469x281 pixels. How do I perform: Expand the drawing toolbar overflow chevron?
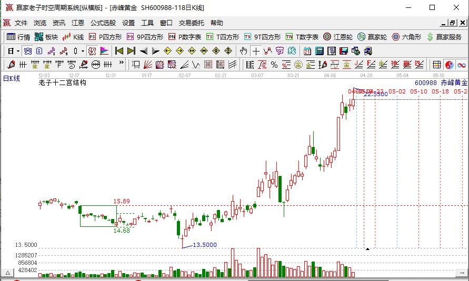121,63
